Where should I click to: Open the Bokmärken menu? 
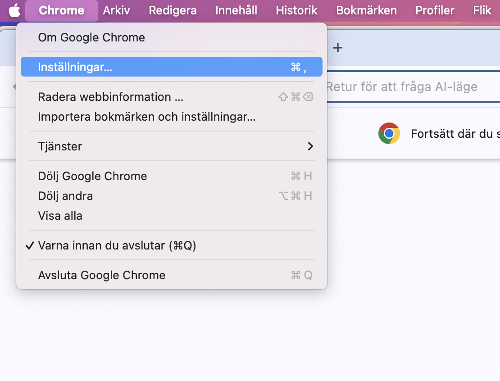[366, 10]
